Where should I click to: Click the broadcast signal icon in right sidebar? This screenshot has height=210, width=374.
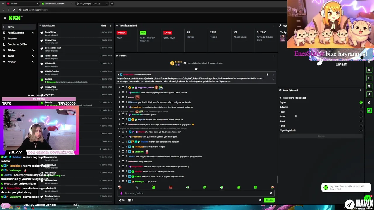point(369,78)
